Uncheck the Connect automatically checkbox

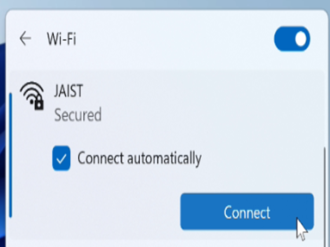click(x=61, y=158)
